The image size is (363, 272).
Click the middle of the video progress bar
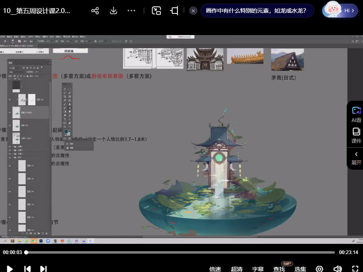click(181, 252)
